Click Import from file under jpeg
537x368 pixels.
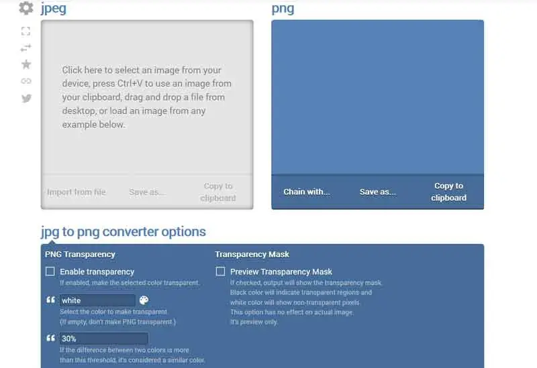point(77,192)
